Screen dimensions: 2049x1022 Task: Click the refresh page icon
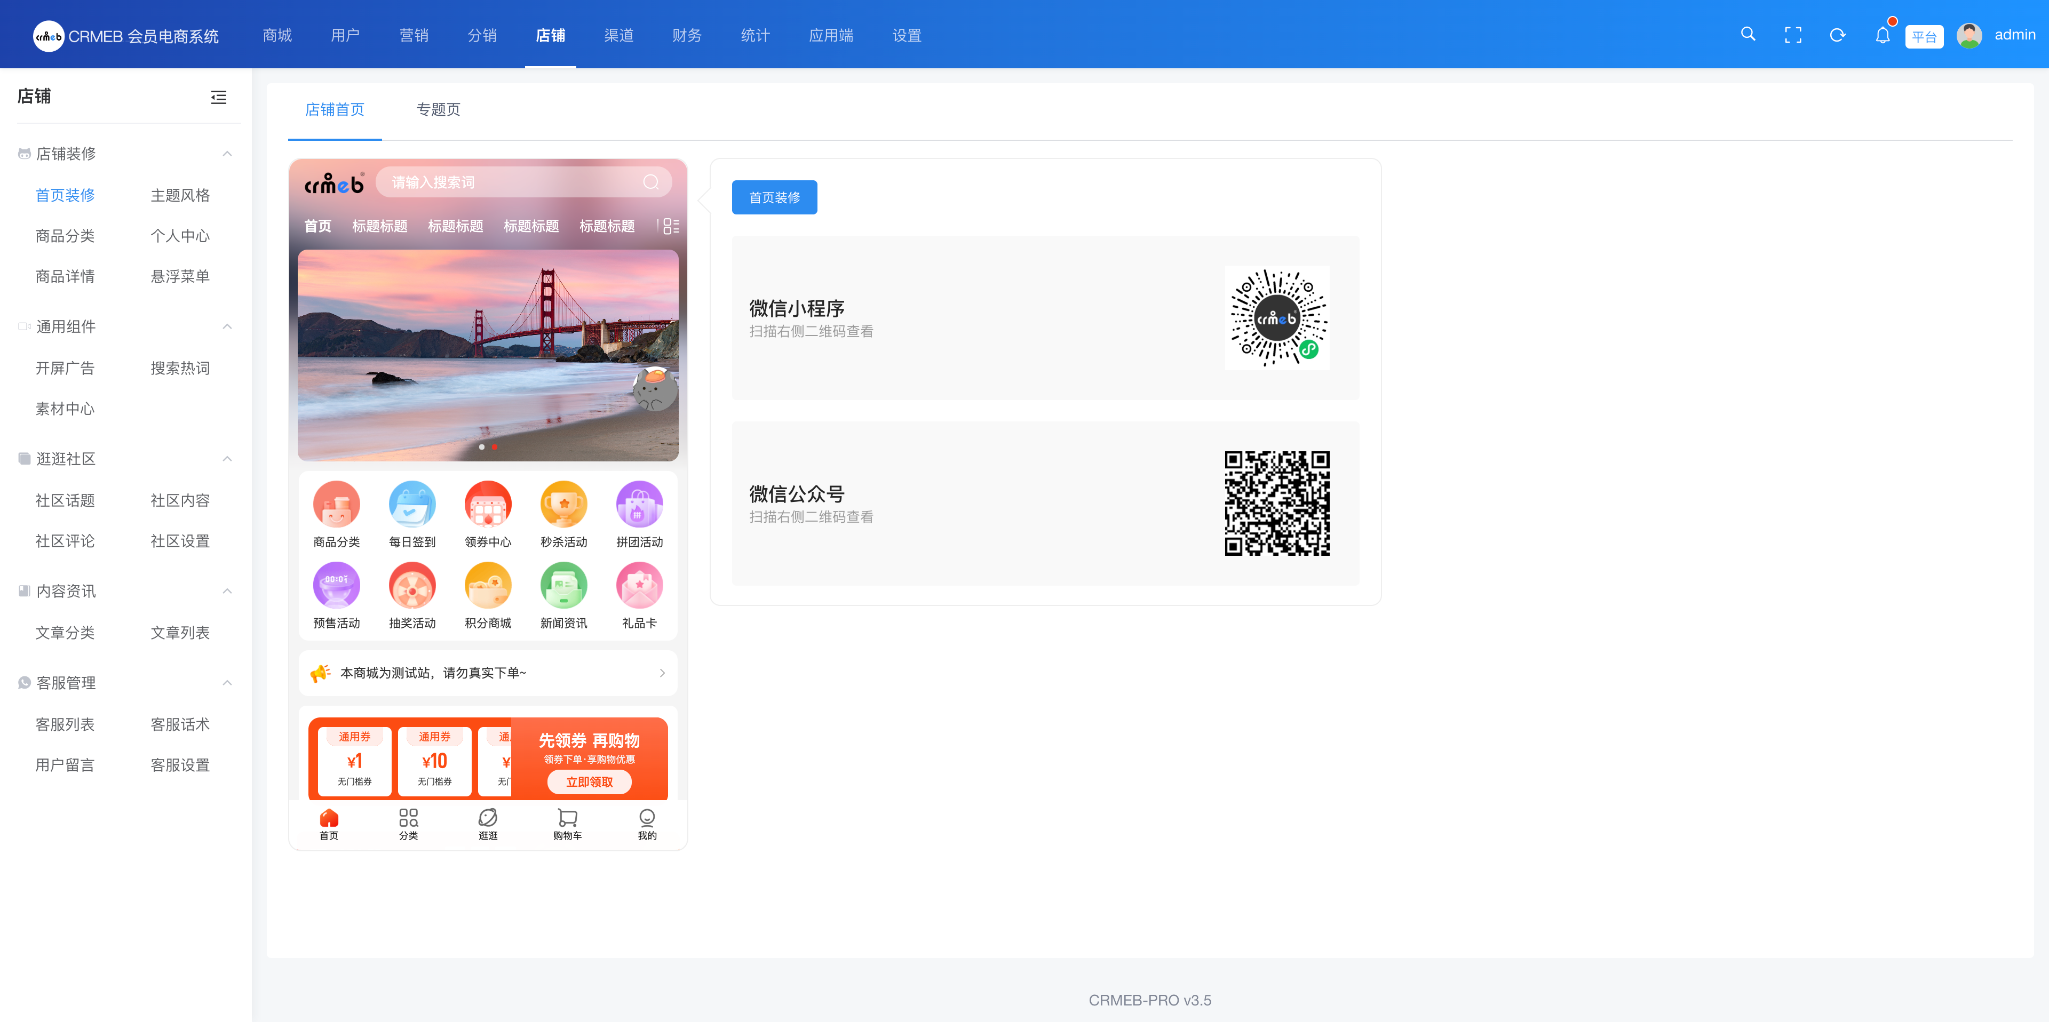pos(1837,35)
